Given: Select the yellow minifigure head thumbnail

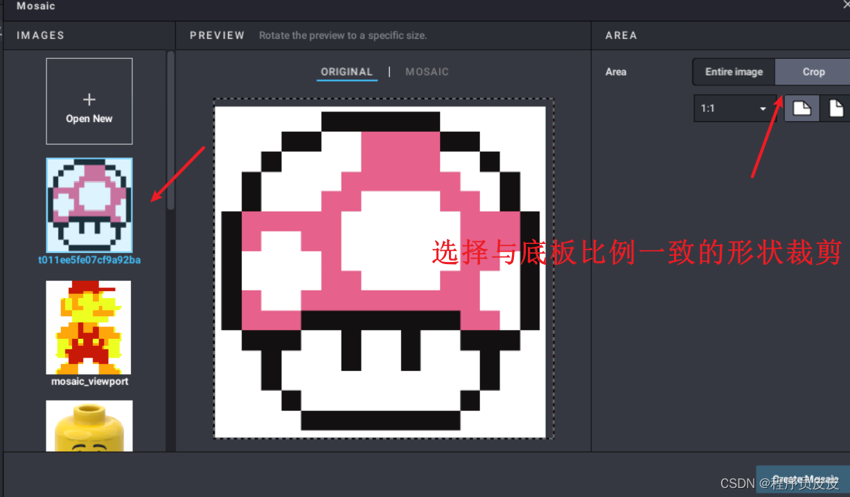Looking at the screenshot, I should coord(89,426).
